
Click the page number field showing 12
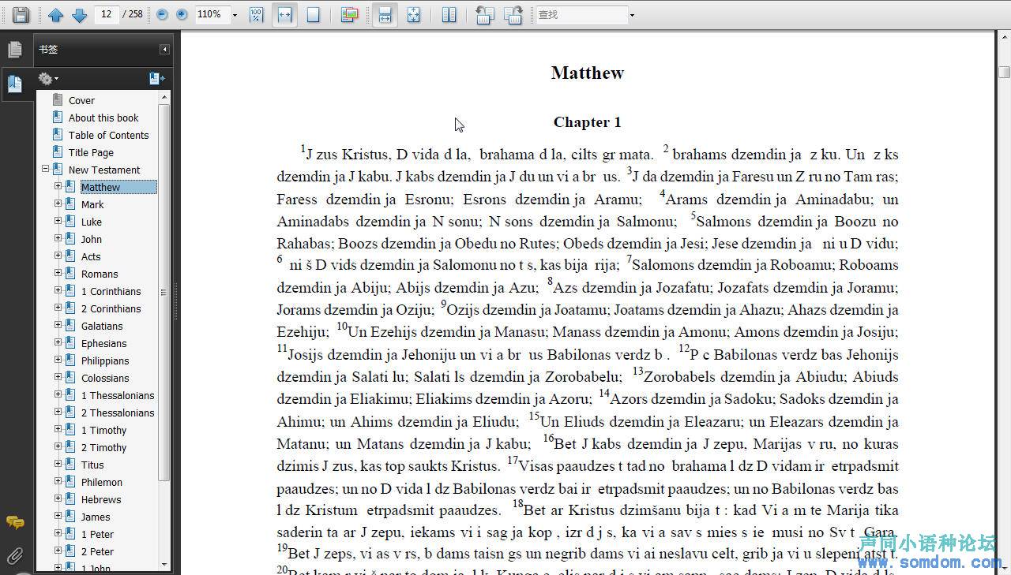click(107, 14)
